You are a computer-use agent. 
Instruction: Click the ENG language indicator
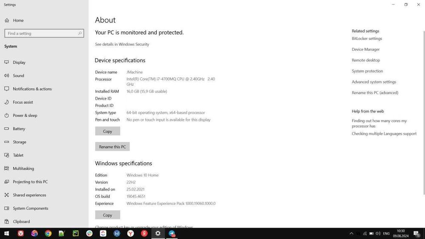click(x=386, y=233)
